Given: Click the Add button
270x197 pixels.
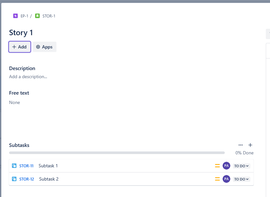Looking at the screenshot, I should 19,47.
